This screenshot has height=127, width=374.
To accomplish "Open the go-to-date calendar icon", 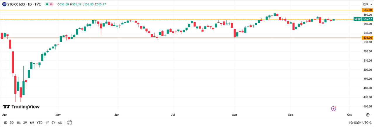I will click(x=70, y=123).
